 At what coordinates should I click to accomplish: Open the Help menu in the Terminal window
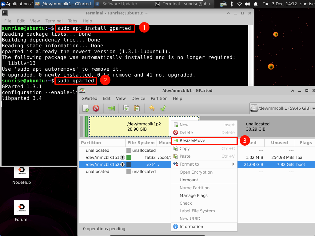(87, 21)
